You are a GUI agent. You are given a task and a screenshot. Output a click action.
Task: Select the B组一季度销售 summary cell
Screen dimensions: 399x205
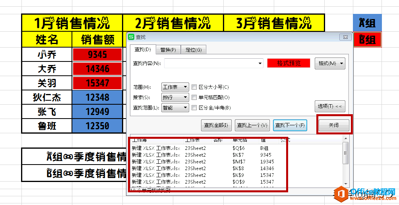point(74,173)
